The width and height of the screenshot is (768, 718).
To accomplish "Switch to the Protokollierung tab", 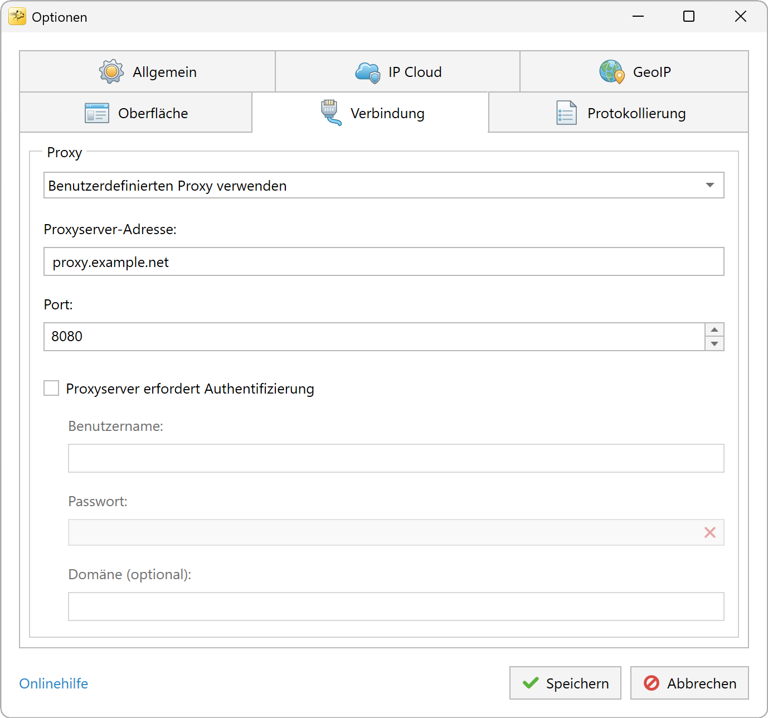I will click(x=619, y=113).
